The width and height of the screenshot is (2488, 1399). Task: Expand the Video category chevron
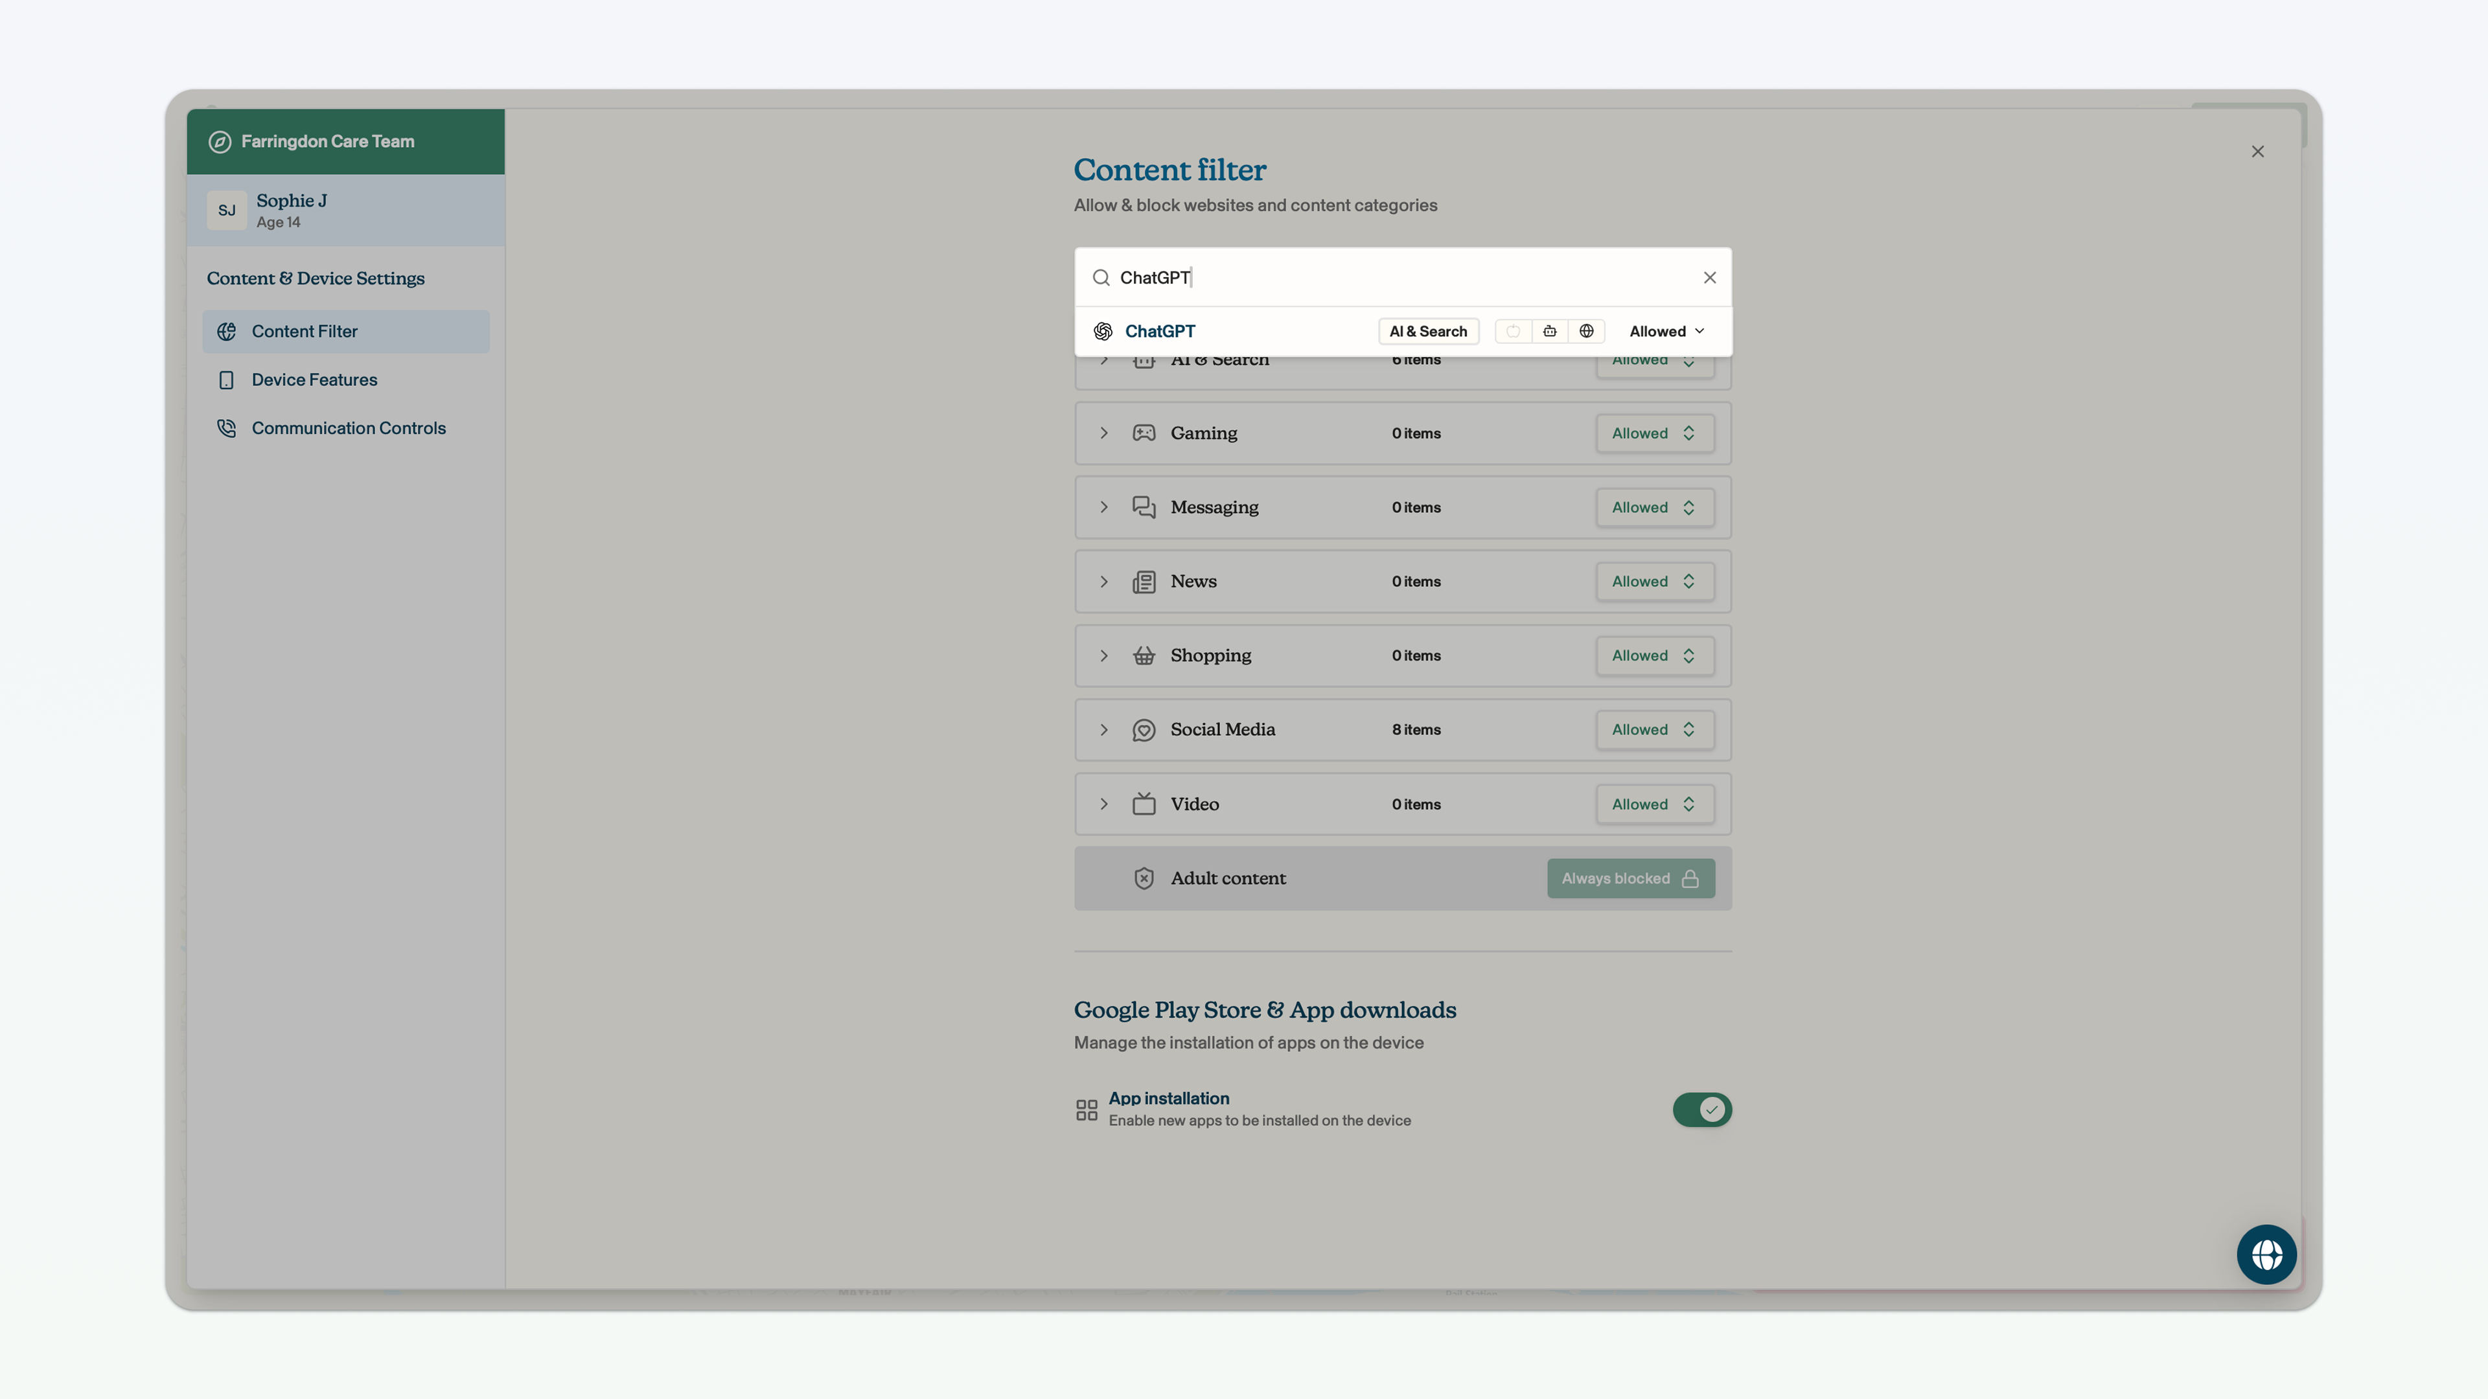pos(1104,804)
